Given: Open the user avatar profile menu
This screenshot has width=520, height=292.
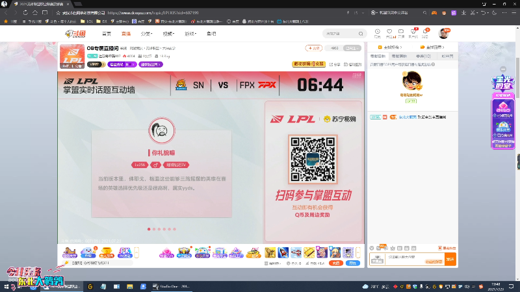Looking at the screenshot, I should pos(443,33).
